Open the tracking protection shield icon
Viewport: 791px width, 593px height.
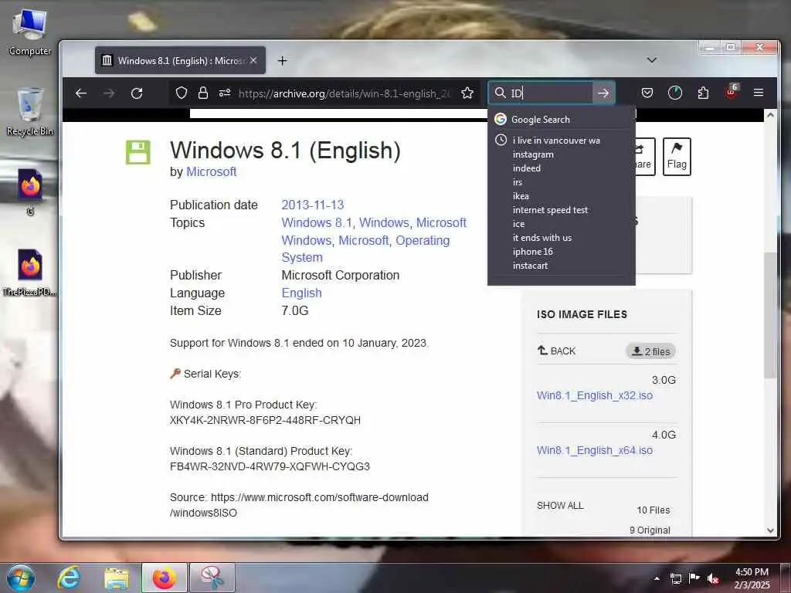[x=181, y=93]
